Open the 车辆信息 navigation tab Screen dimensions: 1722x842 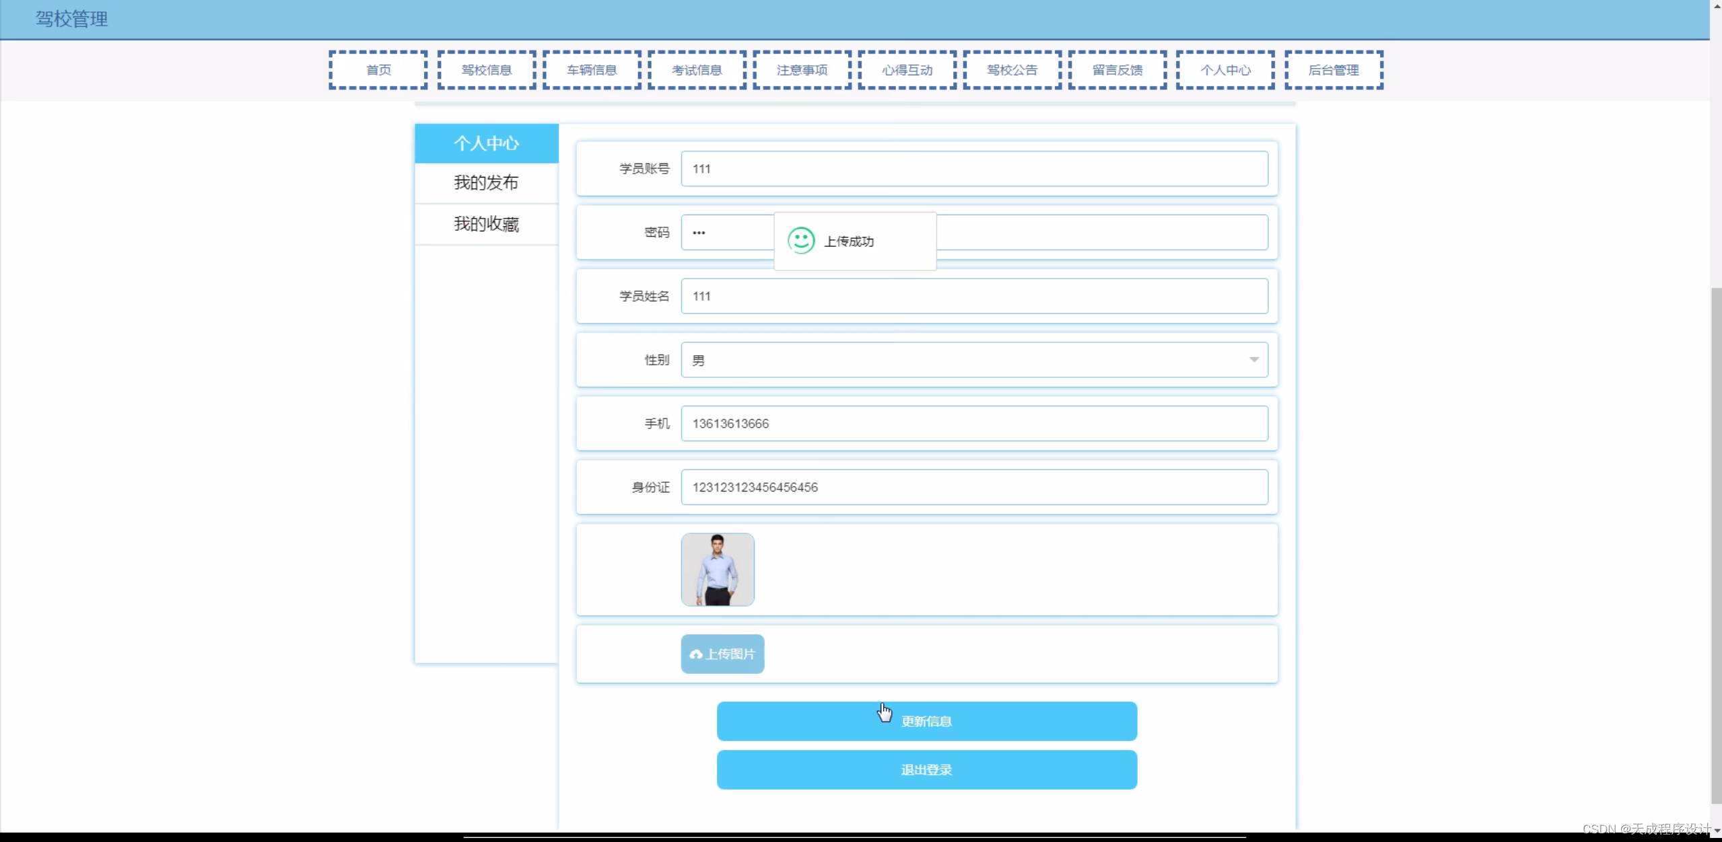(x=590, y=69)
